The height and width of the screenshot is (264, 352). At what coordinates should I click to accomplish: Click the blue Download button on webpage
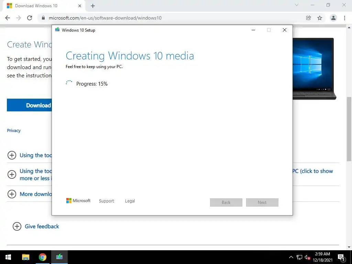point(30,105)
